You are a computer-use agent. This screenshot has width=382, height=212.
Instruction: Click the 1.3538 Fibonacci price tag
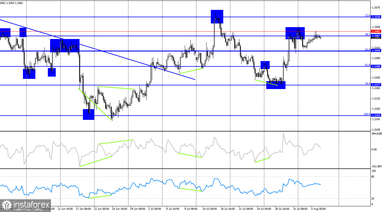click(x=376, y=17)
